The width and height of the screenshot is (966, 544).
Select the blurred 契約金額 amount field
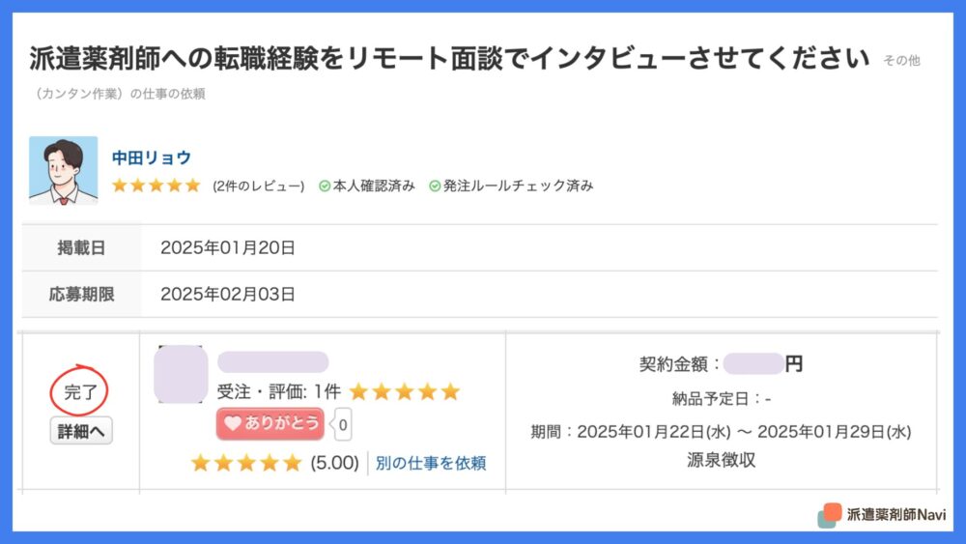click(753, 364)
